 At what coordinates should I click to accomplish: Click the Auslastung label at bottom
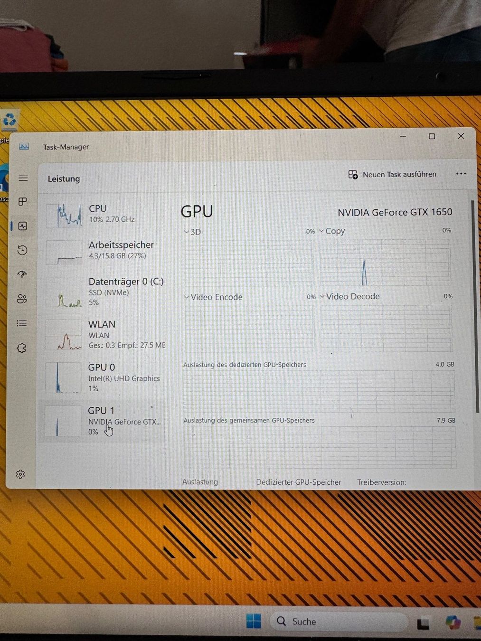click(200, 482)
